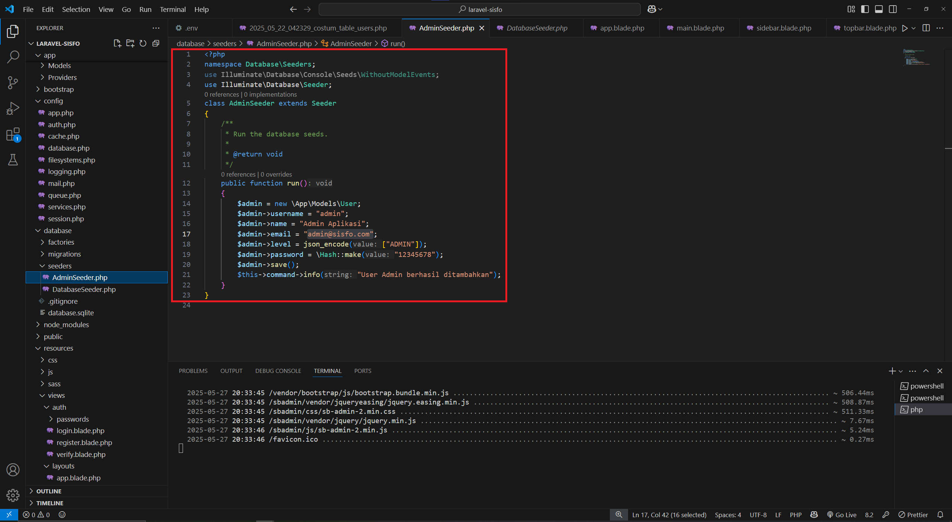Click Go Live in status bar
952x522 pixels.
(x=842, y=515)
